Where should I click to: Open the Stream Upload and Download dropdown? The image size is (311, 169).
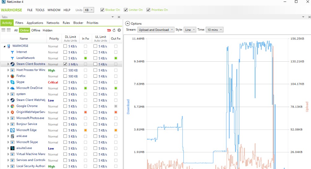156,30
